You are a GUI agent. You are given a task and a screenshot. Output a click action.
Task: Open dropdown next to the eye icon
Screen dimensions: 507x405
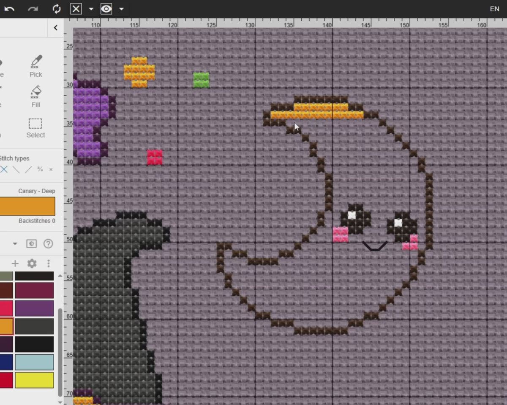122,9
